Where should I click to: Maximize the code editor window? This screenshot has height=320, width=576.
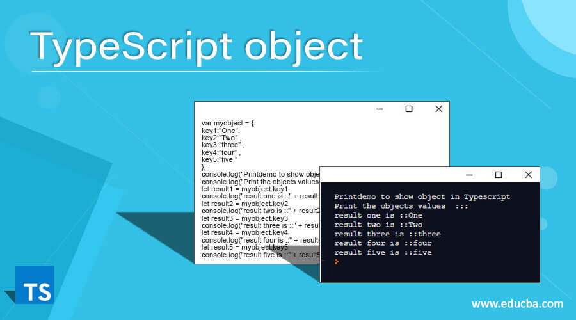click(x=409, y=109)
